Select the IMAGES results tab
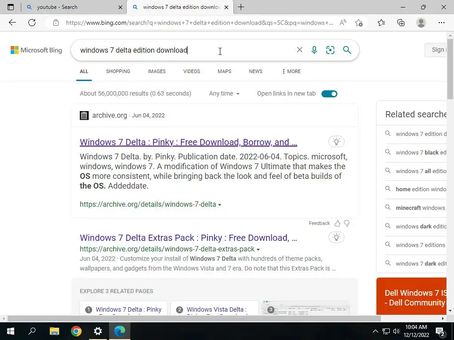Image resolution: width=454 pixels, height=340 pixels. click(157, 71)
